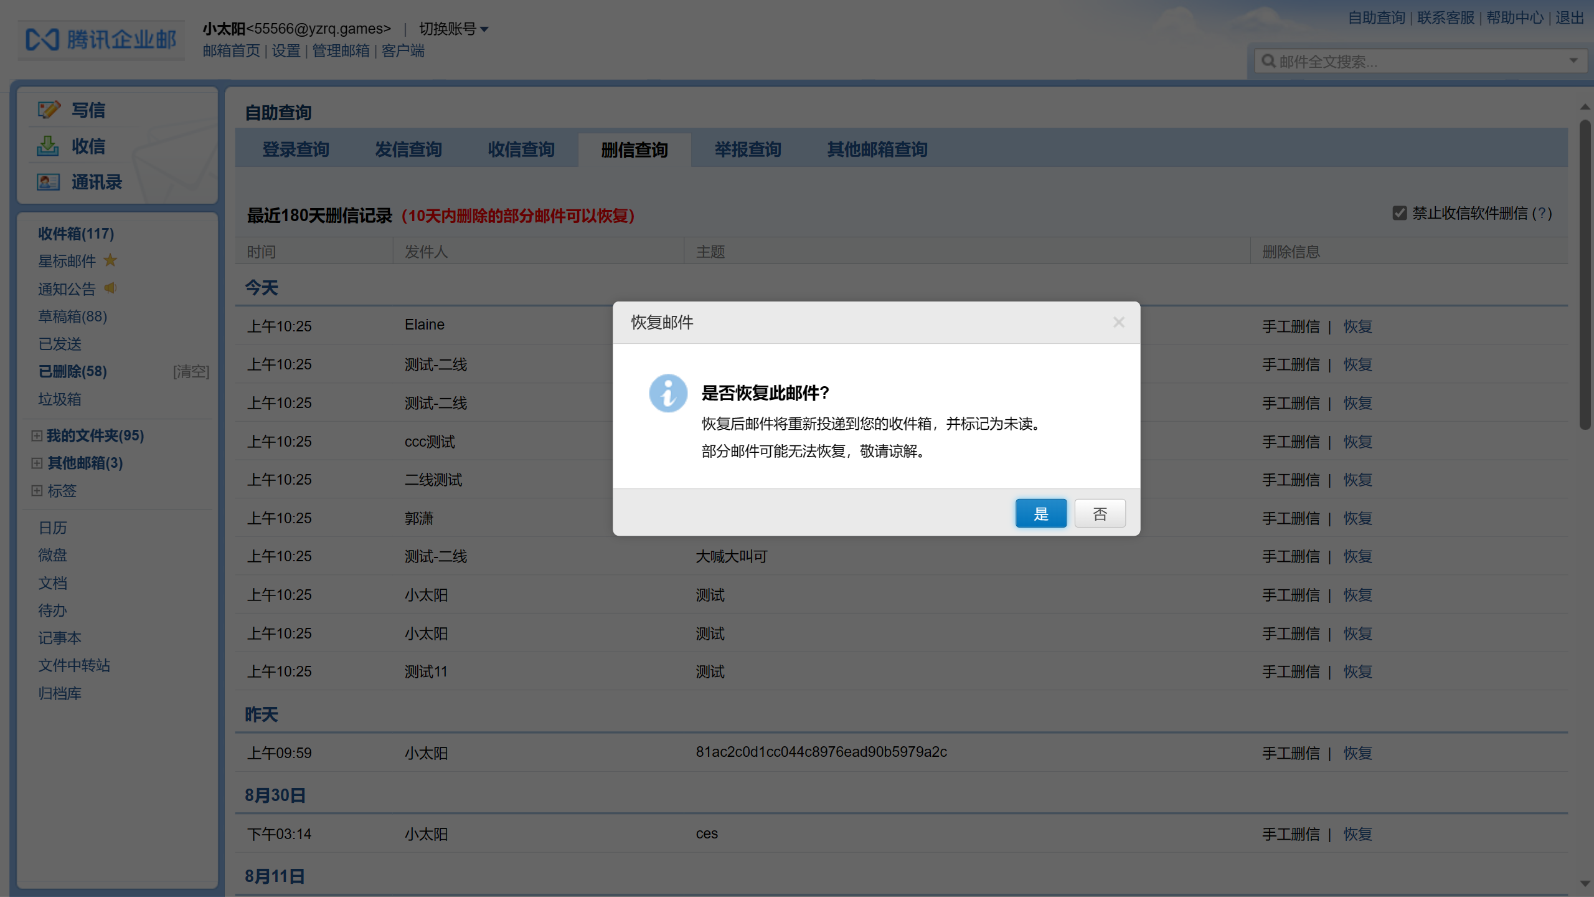Select the 删信查询 tab

pyautogui.click(x=634, y=149)
